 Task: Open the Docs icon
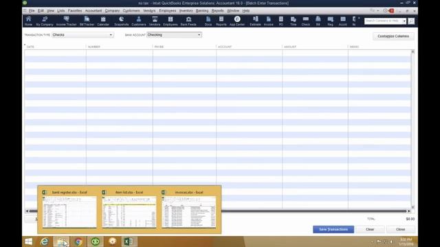[208, 21]
